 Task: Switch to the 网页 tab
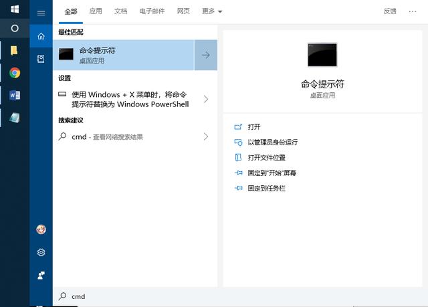click(x=183, y=11)
